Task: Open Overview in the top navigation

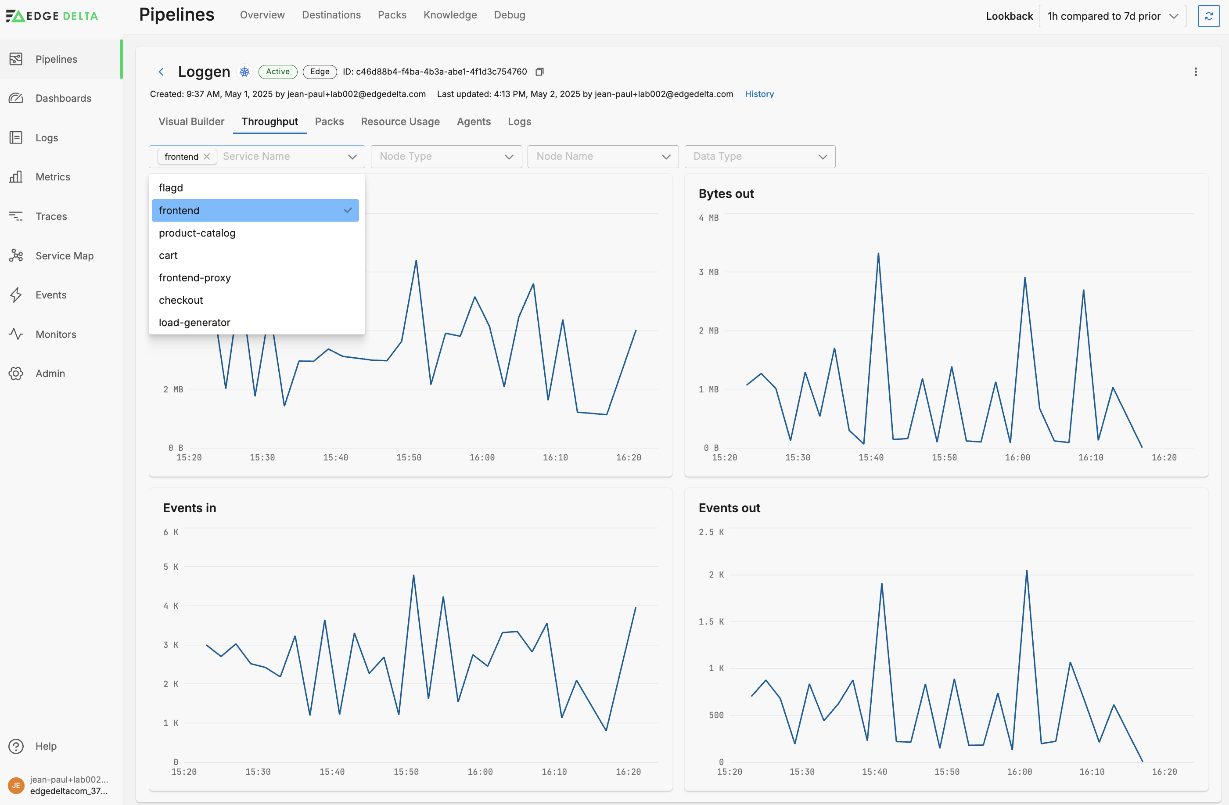Action: pos(262,15)
